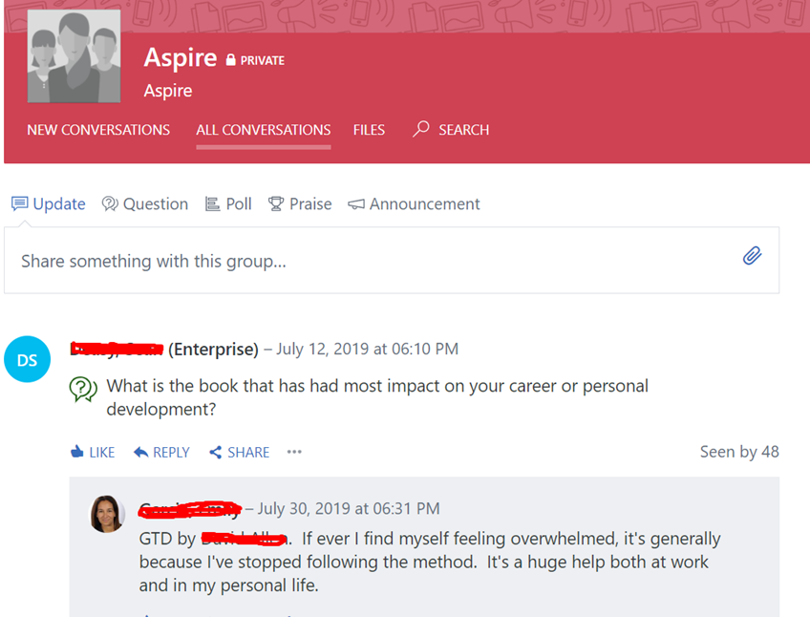Toggle Like on the book question post
Screen dimensions: 810x617
click(92, 452)
